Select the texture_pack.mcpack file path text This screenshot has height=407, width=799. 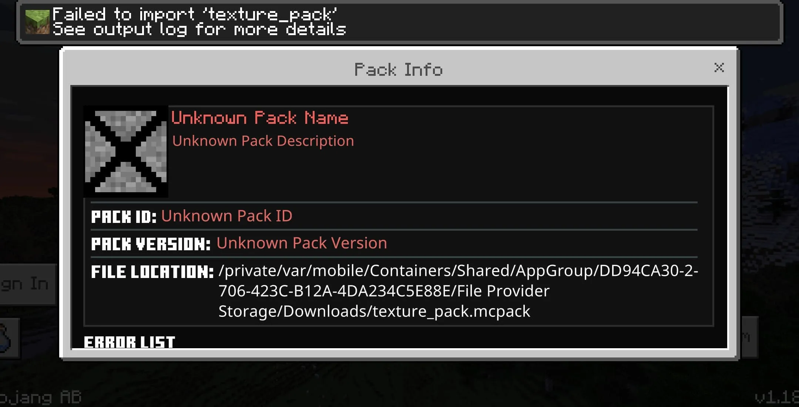(458, 291)
